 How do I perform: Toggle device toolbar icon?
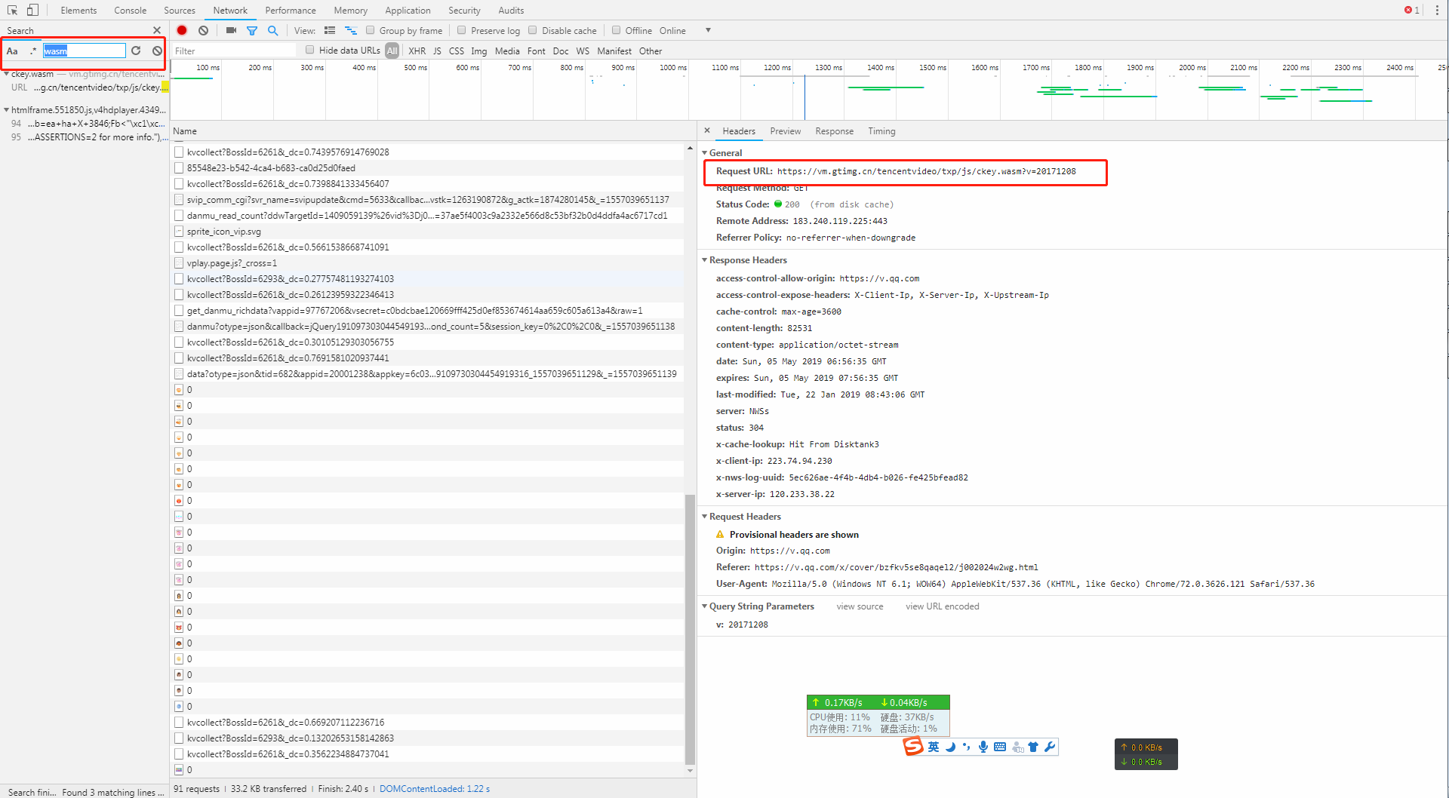click(x=32, y=10)
